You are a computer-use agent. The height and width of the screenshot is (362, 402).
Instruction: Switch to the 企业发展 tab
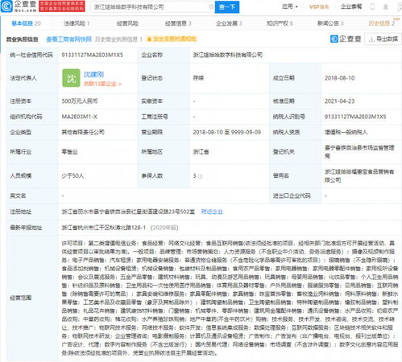click(x=229, y=23)
